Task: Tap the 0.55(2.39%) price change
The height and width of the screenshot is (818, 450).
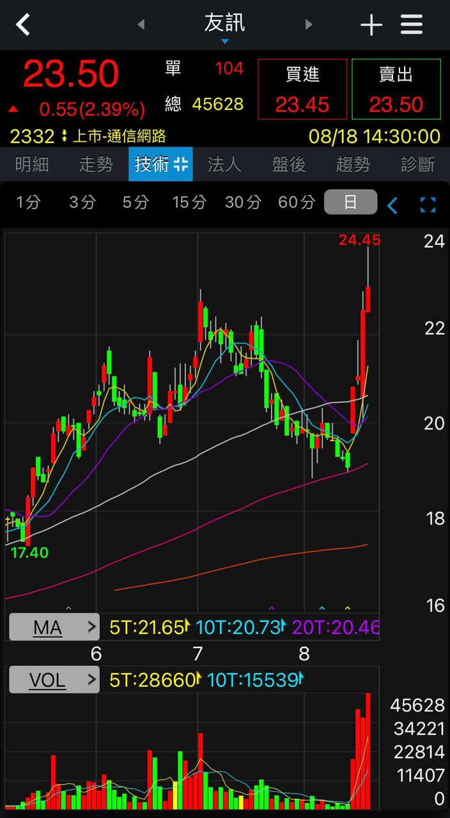Action: (x=92, y=109)
